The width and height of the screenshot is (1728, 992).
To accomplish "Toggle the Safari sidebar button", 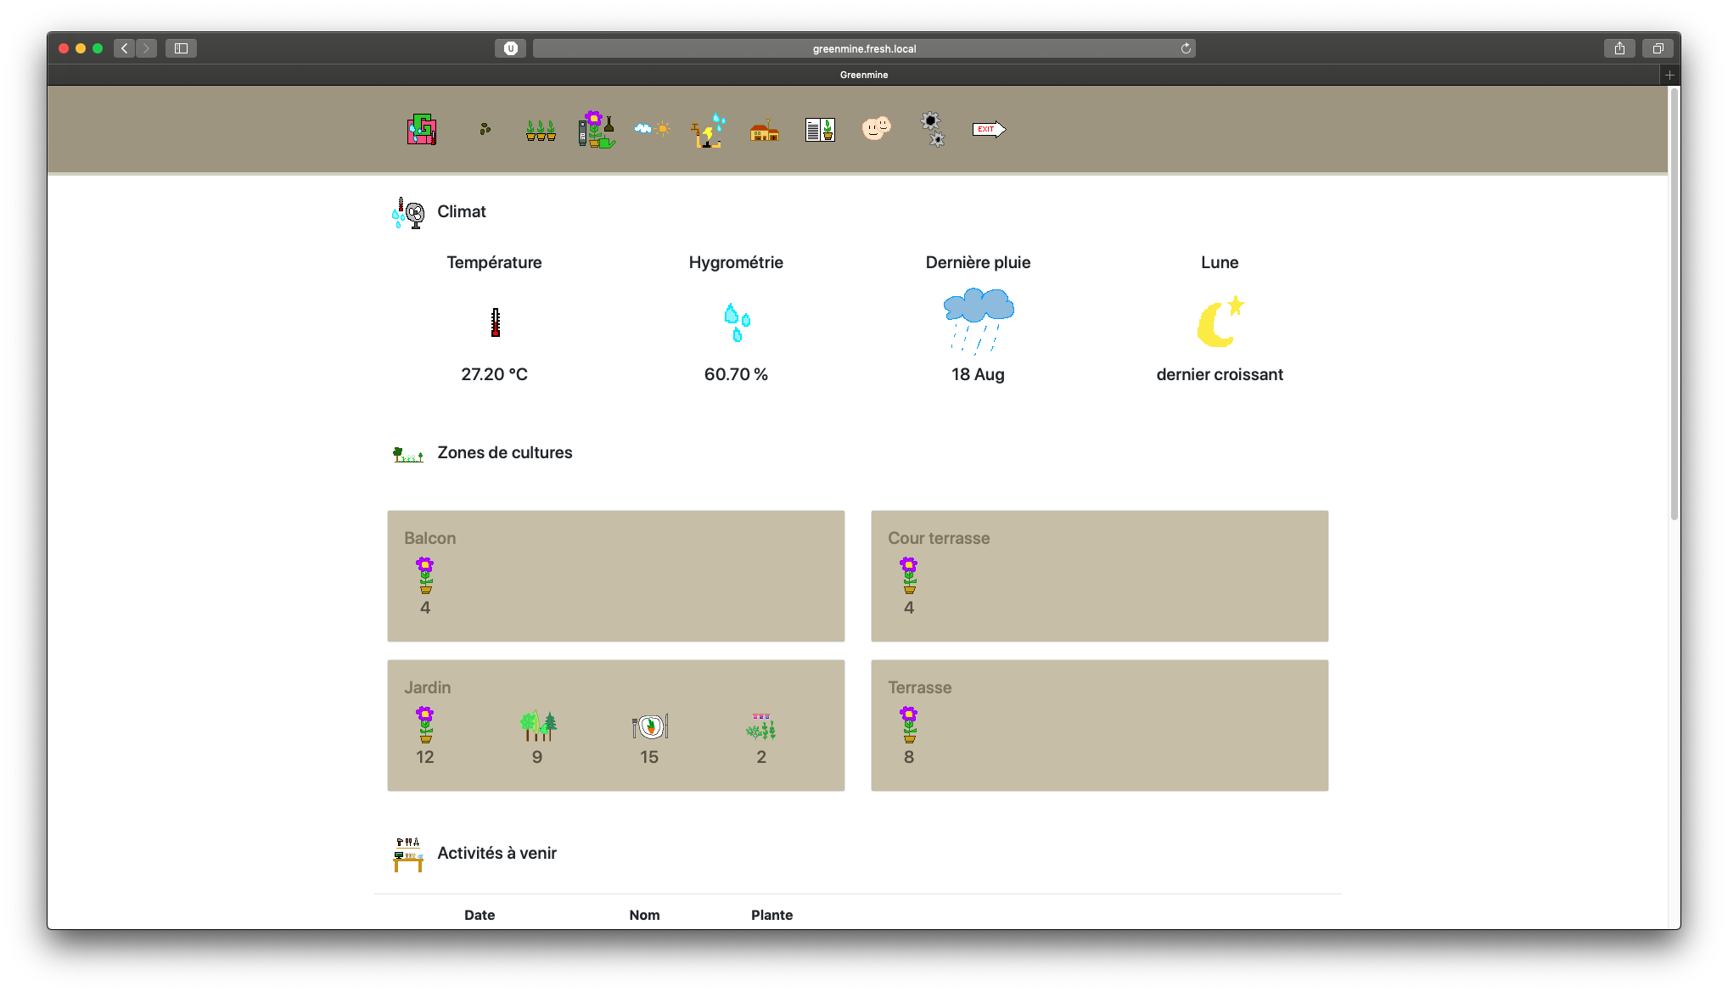I will [181, 48].
